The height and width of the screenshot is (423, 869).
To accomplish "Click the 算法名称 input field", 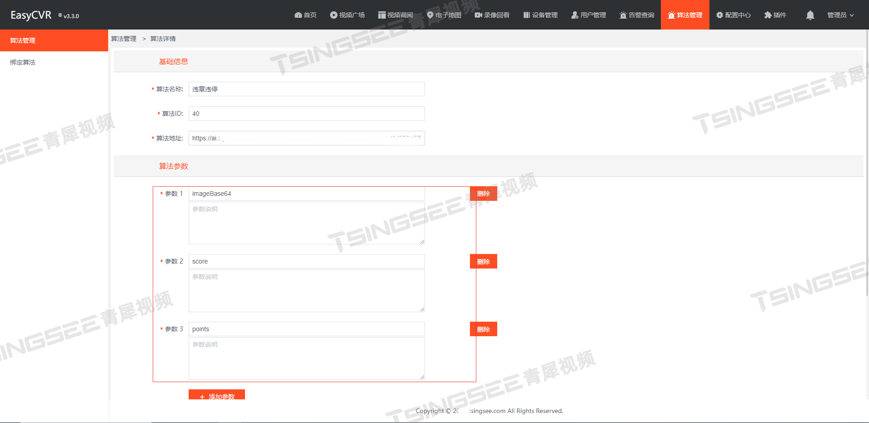I will pyautogui.click(x=307, y=89).
